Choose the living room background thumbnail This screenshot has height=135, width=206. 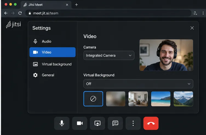(x=138, y=99)
